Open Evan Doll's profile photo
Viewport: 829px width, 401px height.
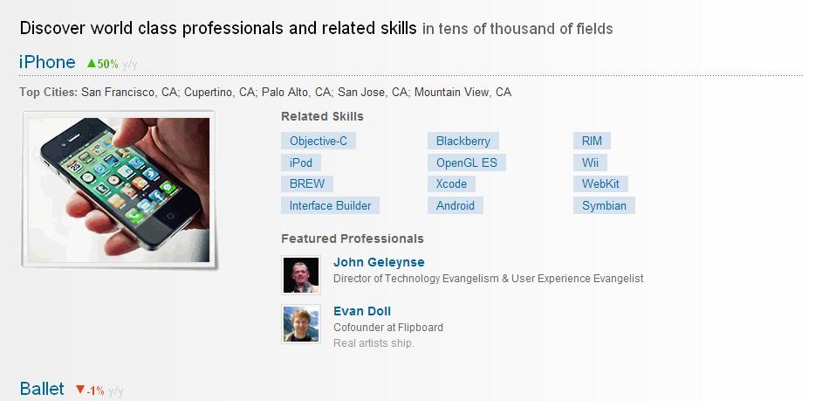[301, 324]
